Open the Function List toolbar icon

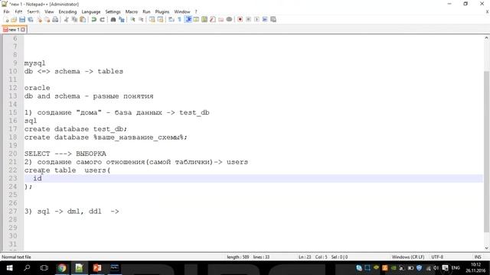click(x=213, y=19)
